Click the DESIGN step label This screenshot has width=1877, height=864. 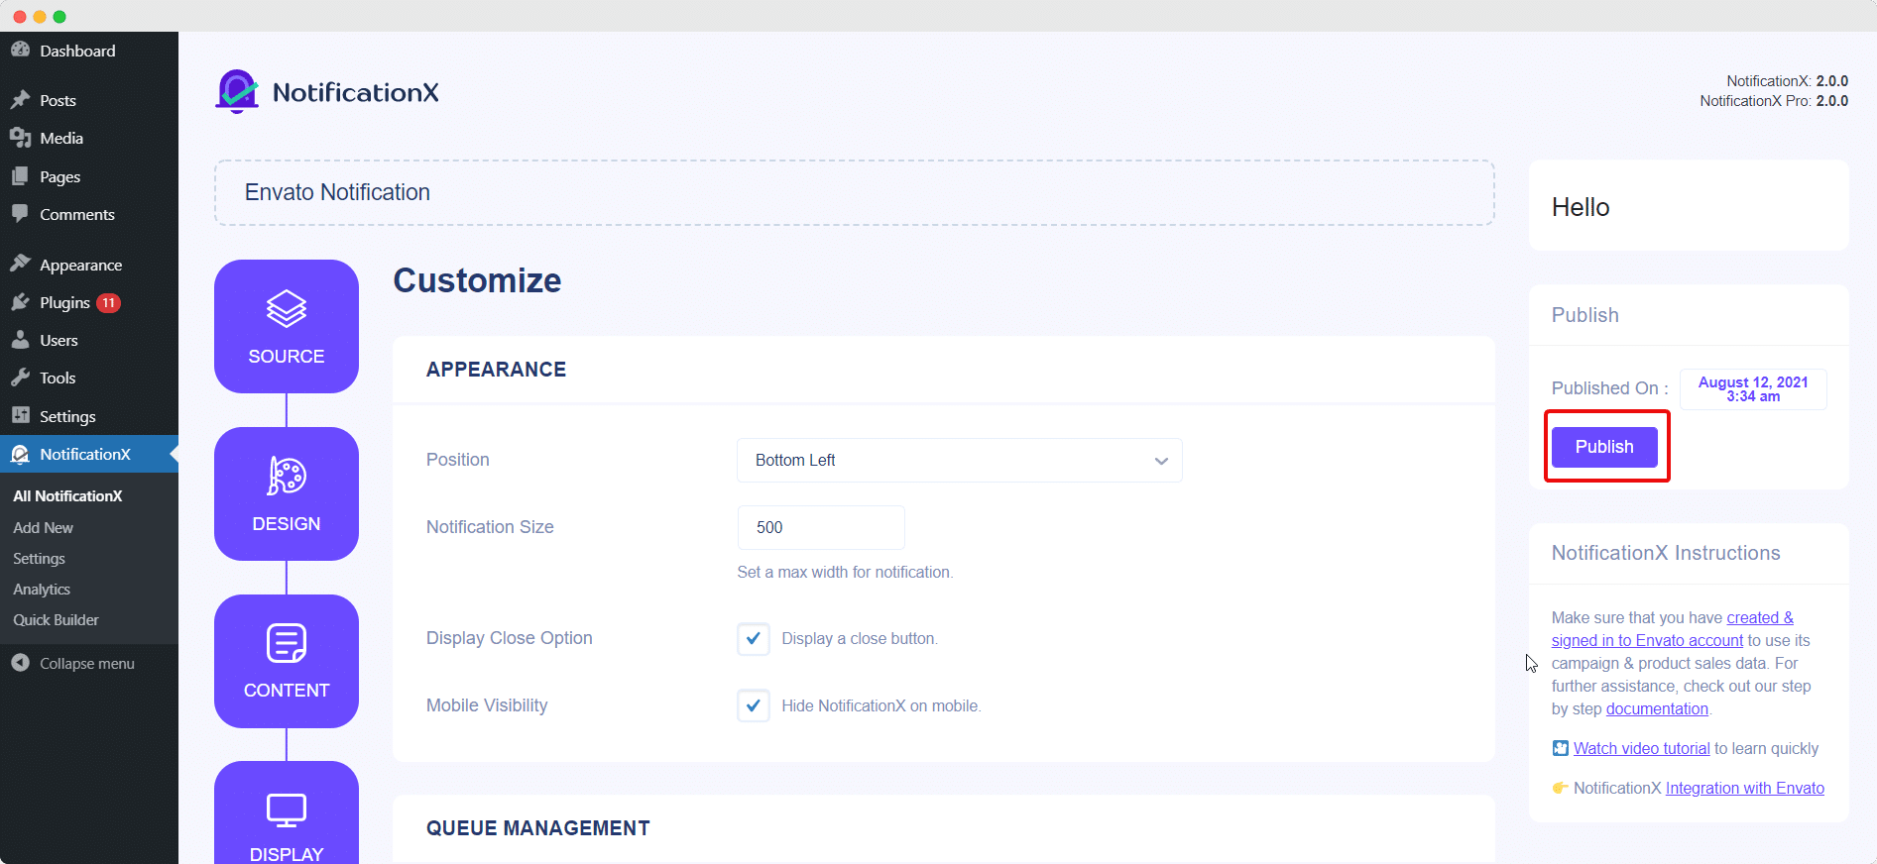click(287, 523)
